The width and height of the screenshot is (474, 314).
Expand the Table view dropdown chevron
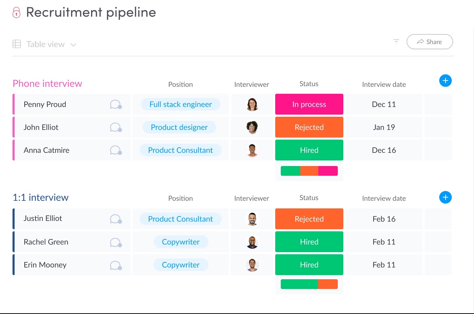pos(73,44)
